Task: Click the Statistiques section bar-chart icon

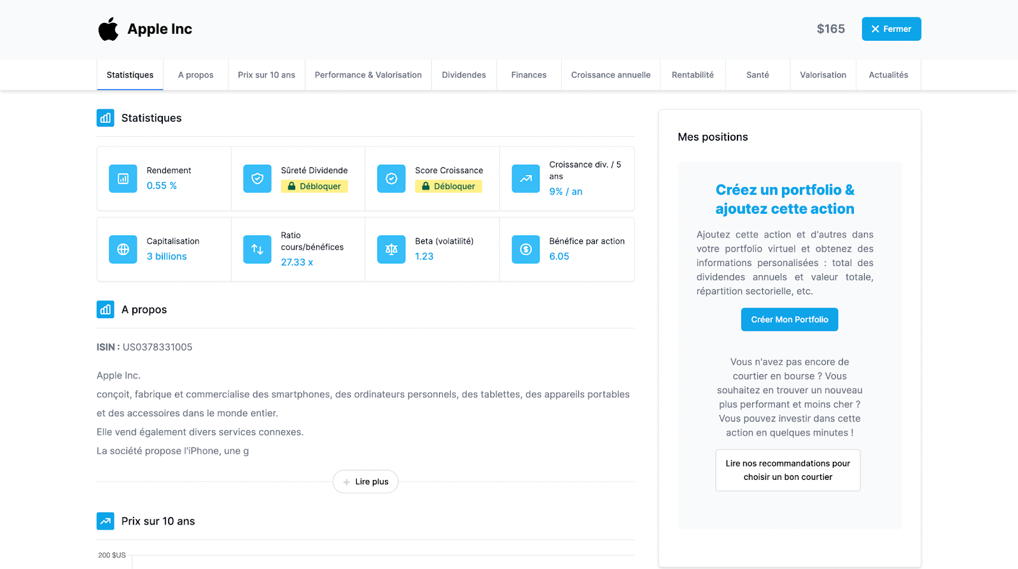Action: click(x=106, y=118)
